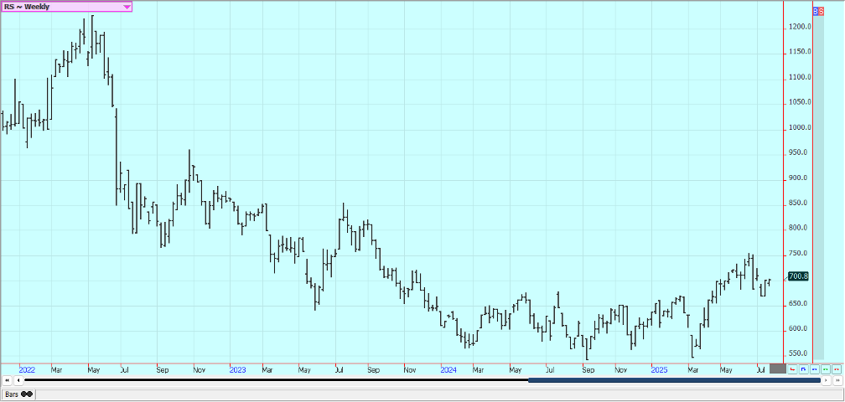Click the red arrow chart tool icon
The width and height of the screenshot is (845, 402).
(792, 369)
